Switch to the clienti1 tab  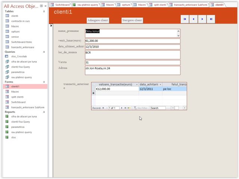pyautogui.click(x=217, y=5)
